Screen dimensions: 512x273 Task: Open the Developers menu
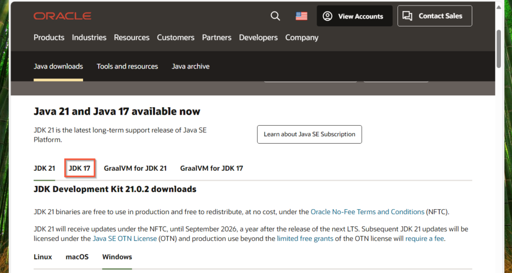click(x=258, y=37)
